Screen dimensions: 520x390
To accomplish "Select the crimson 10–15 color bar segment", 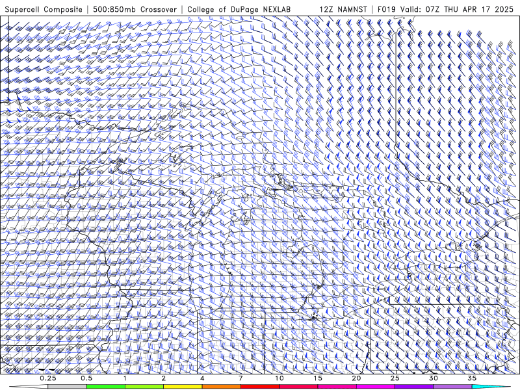I will coord(298,387).
